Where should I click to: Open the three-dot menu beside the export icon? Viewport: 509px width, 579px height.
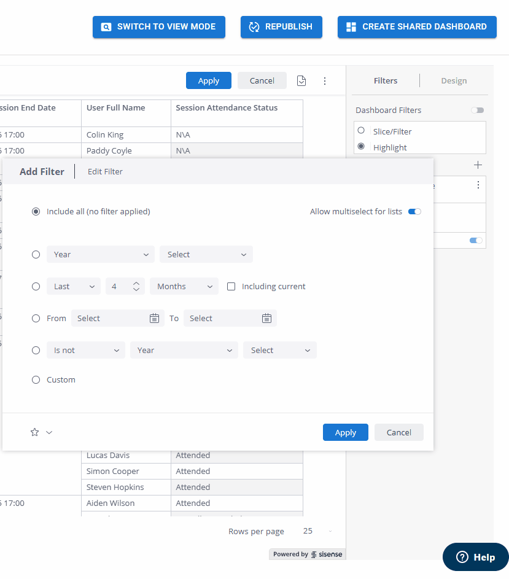pyautogui.click(x=325, y=80)
